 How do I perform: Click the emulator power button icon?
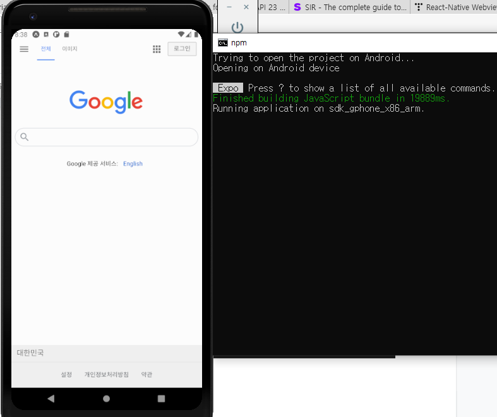(x=237, y=27)
